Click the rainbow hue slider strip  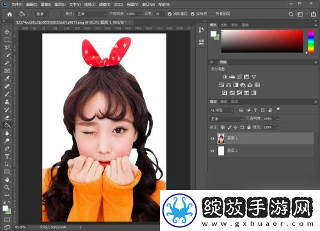pos(311,41)
